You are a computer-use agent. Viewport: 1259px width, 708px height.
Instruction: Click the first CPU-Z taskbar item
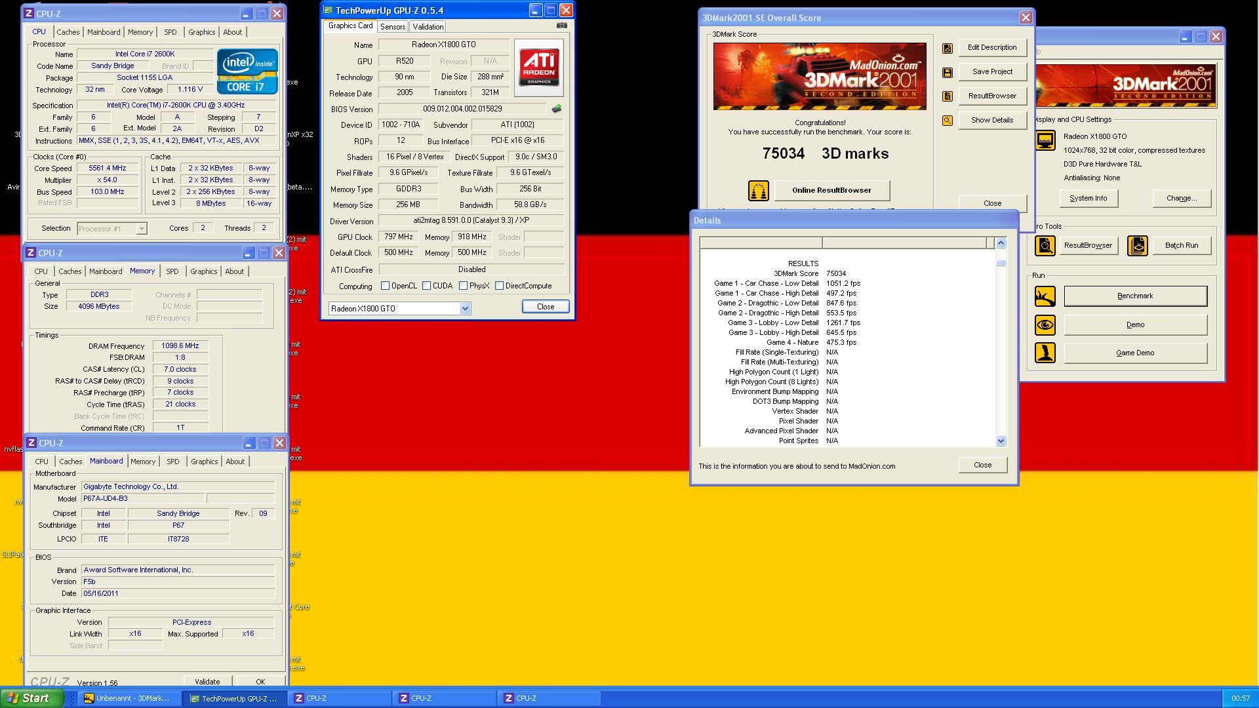point(340,698)
